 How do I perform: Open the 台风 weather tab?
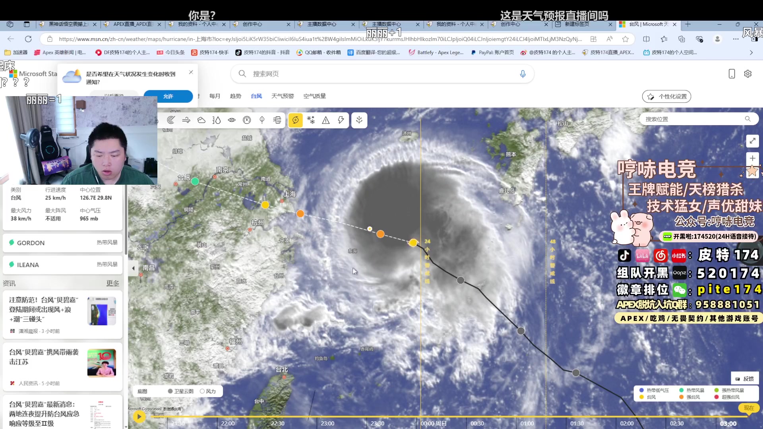click(256, 96)
